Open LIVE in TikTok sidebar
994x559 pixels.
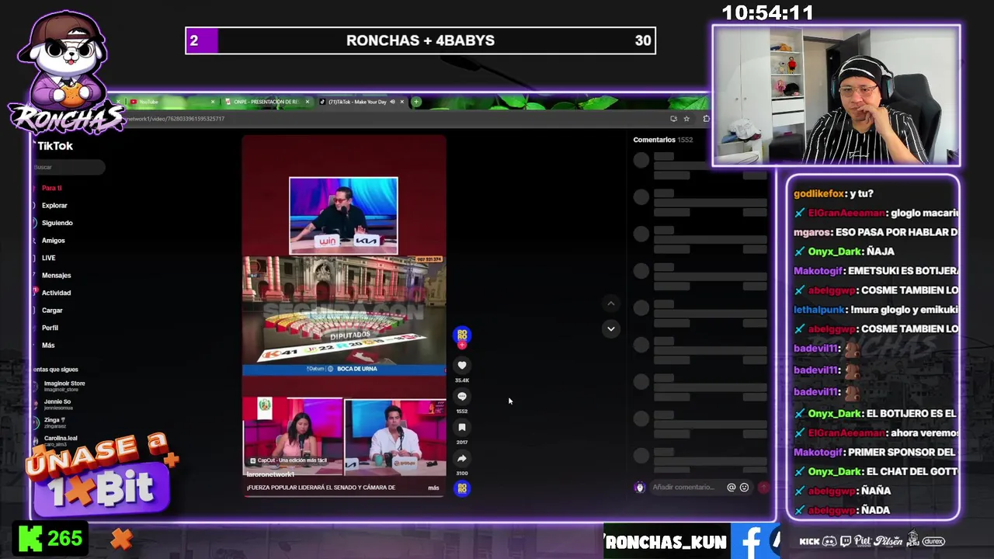[48, 258]
